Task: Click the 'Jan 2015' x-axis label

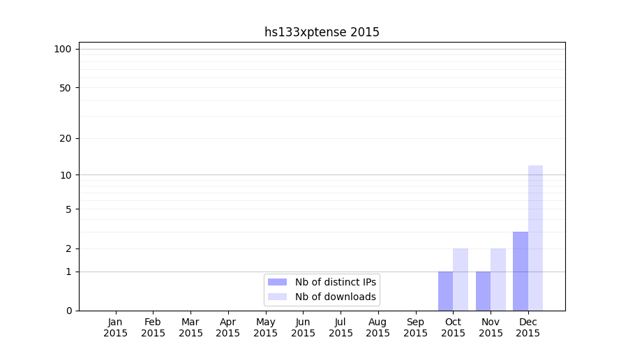Action: tap(116, 327)
